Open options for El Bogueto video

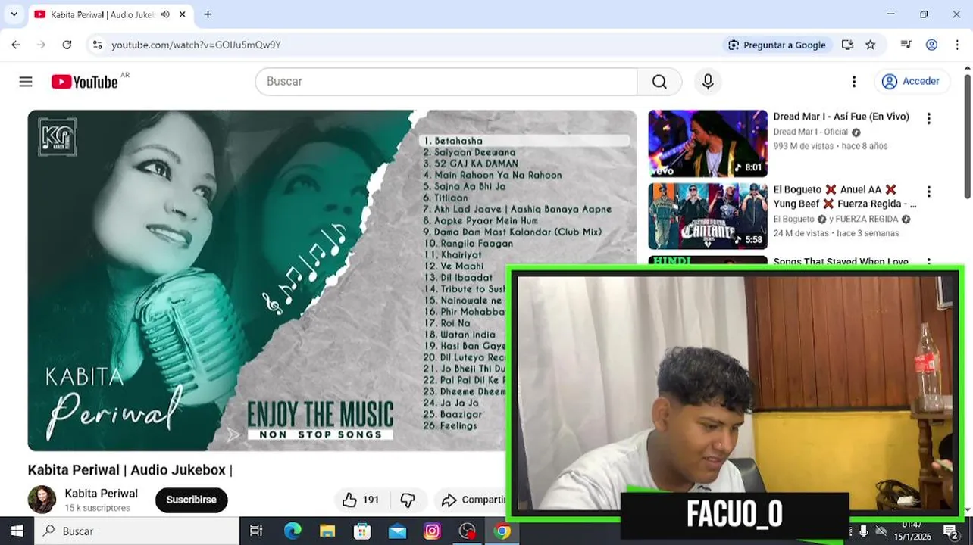[x=928, y=192]
